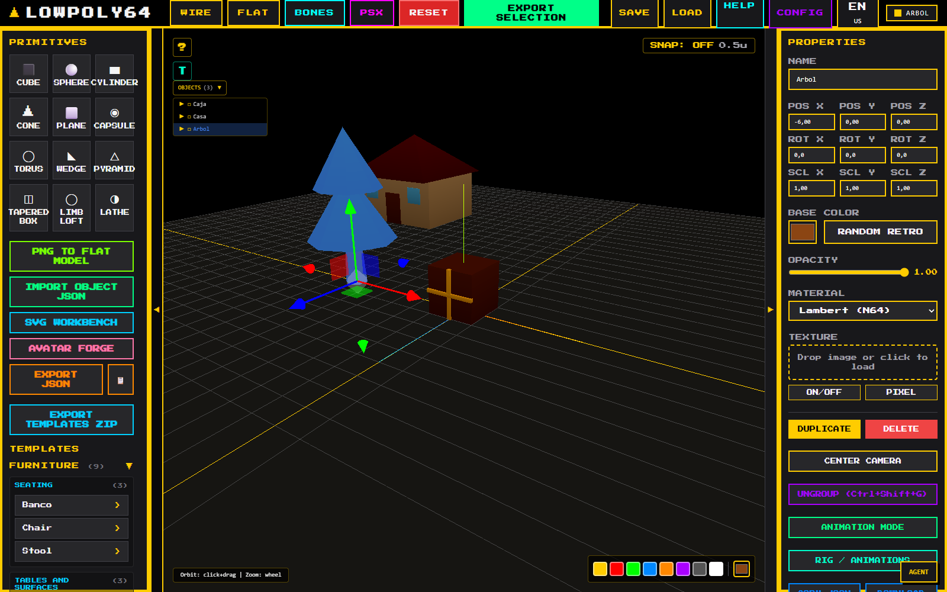
Task: Open the OBJECTS (3) dropdown
Action: click(199, 88)
